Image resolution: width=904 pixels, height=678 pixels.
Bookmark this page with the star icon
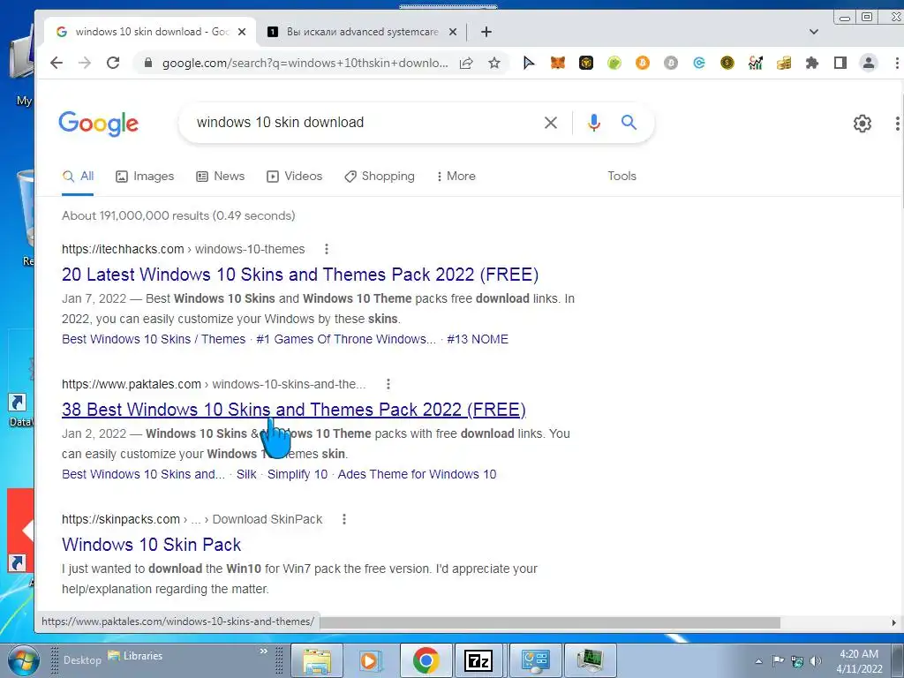[494, 63]
